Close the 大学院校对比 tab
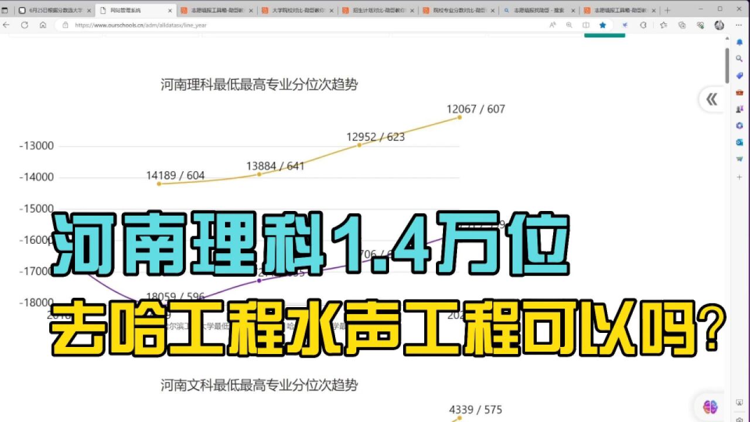Image resolution: width=750 pixels, height=422 pixels. [x=332, y=10]
